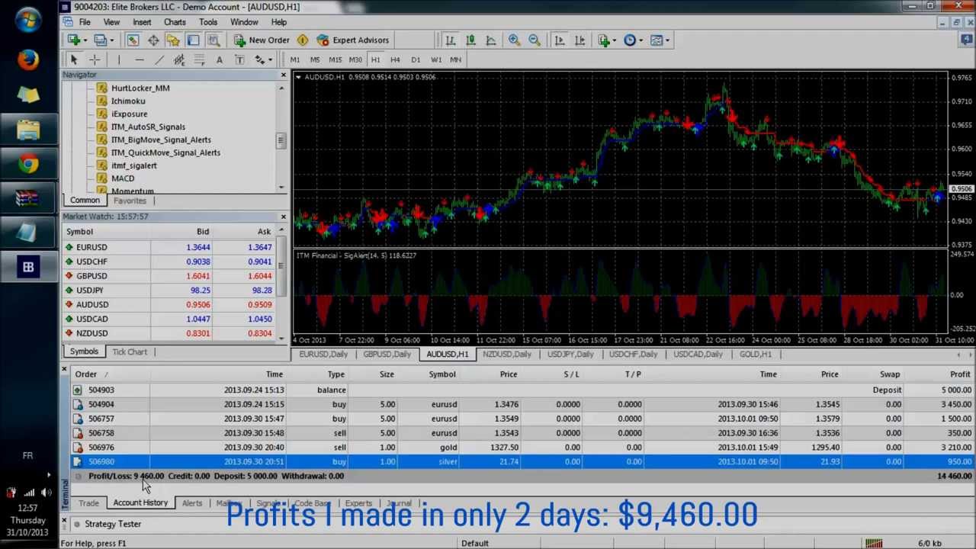Open the File menu
This screenshot has height=549, width=976.
pyautogui.click(x=85, y=22)
